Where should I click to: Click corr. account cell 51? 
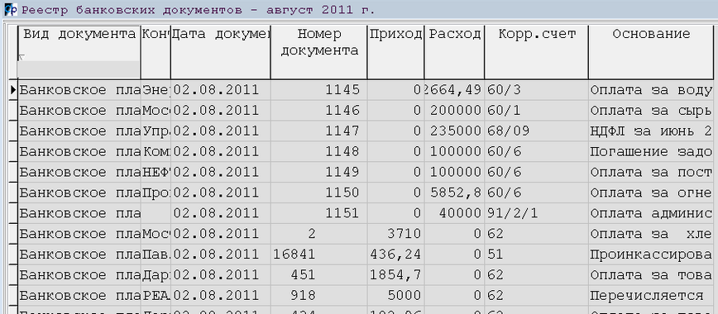coord(536,255)
